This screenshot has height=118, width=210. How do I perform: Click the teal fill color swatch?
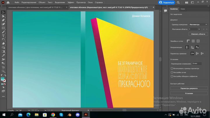3,79
